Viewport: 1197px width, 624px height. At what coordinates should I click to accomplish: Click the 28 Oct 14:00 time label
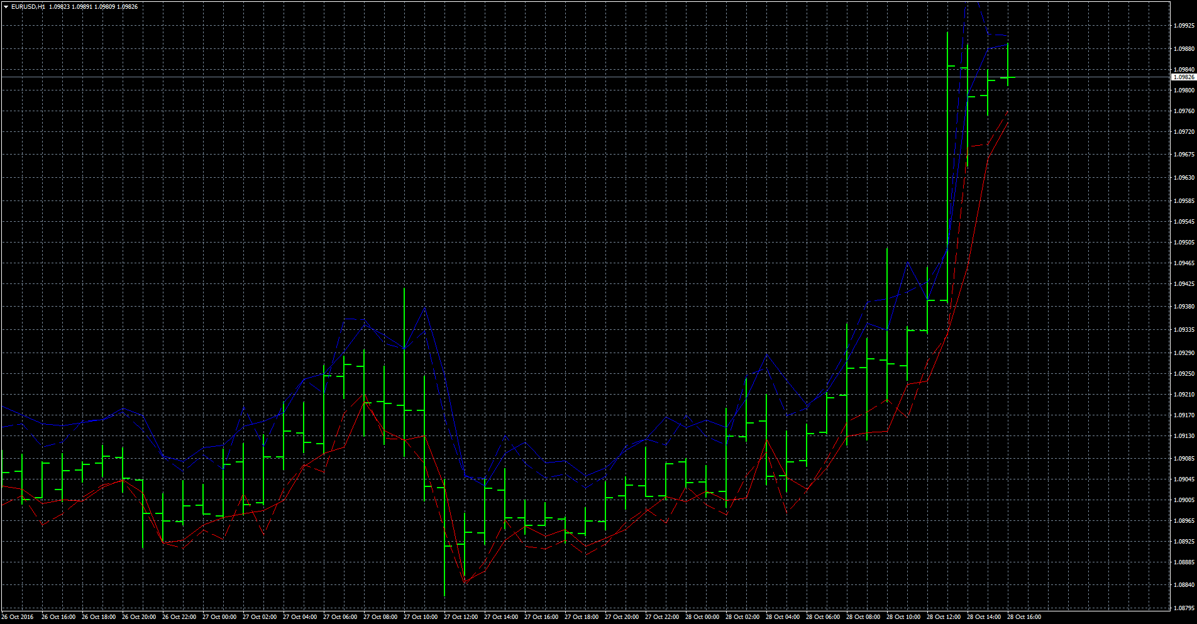click(984, 617)
